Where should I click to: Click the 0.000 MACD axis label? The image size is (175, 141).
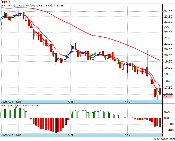tap(168, 118)
